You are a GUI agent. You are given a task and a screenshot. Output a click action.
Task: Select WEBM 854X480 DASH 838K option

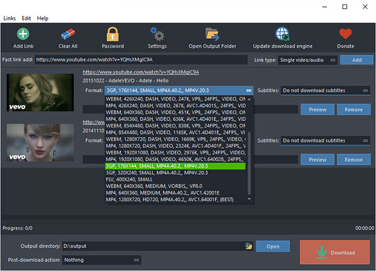coord(175,126)
